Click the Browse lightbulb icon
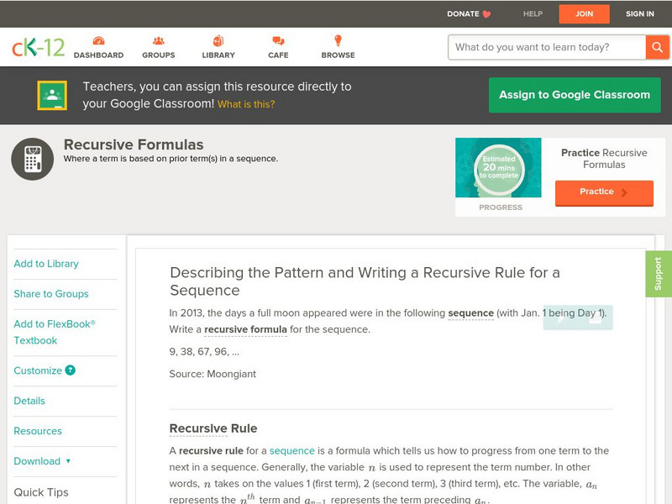The height and width of the screenshot is (504, 672). [338, 41]
